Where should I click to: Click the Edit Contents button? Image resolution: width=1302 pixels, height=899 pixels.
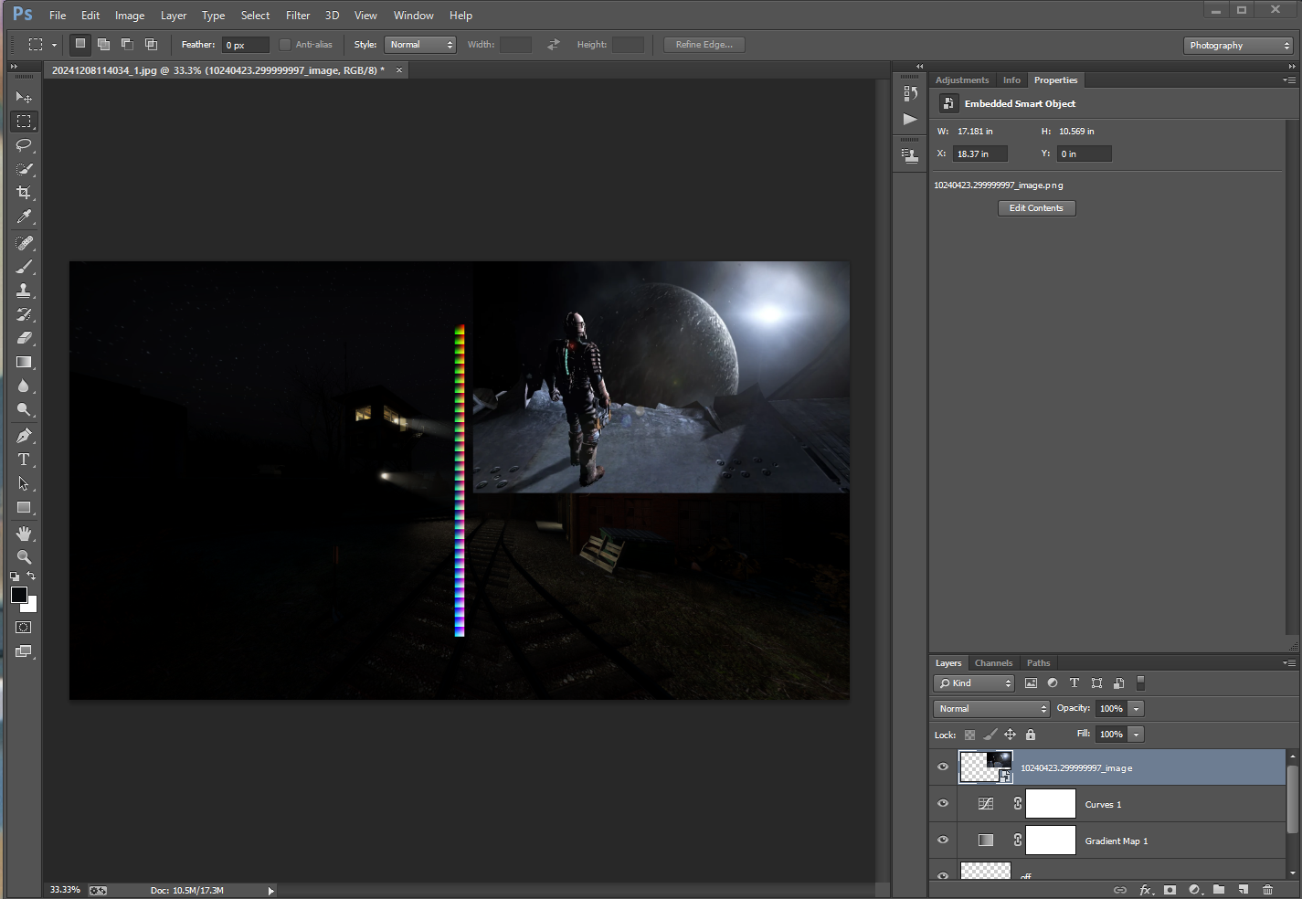(x=1036, y=208)
